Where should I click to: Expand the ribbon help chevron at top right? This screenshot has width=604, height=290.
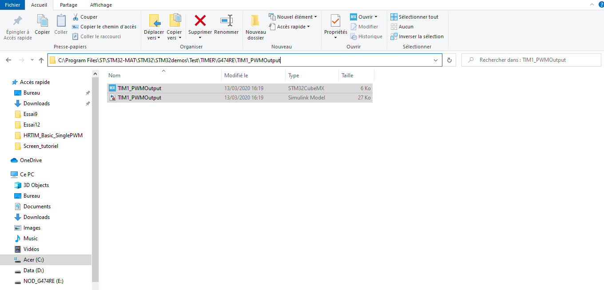click(591, 4)
